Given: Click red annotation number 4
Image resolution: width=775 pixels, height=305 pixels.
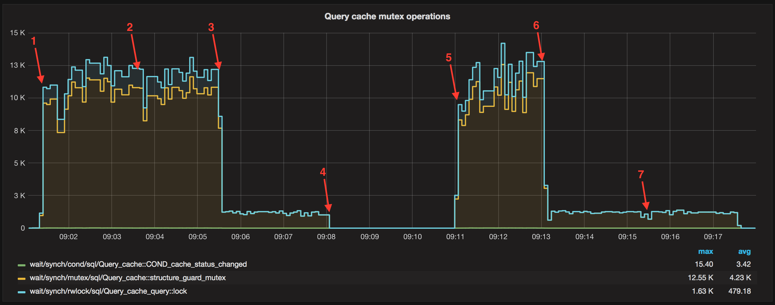Looking at the screenshot, I should click(323, 172).
